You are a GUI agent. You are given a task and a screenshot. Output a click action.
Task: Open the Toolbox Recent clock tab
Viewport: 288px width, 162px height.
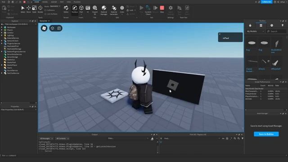(x=272, y=25)
